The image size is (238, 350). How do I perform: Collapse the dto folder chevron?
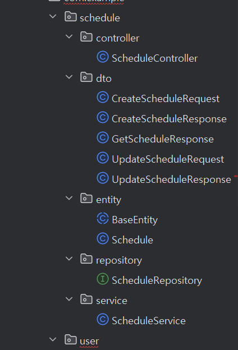[69, 77]
